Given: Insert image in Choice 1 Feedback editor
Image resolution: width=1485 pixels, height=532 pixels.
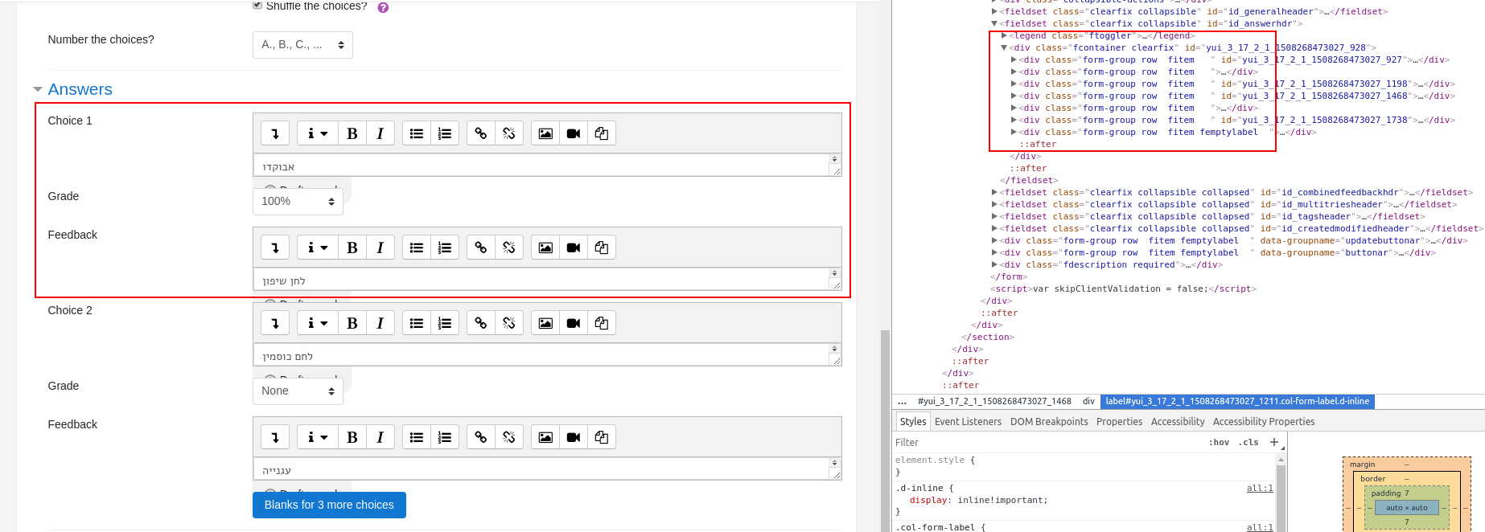Looking at the screenshot, I should tap(545, 248).
